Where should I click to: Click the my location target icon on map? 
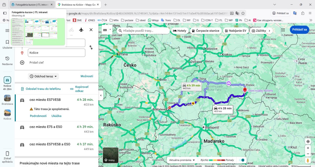tap(308, 142)
